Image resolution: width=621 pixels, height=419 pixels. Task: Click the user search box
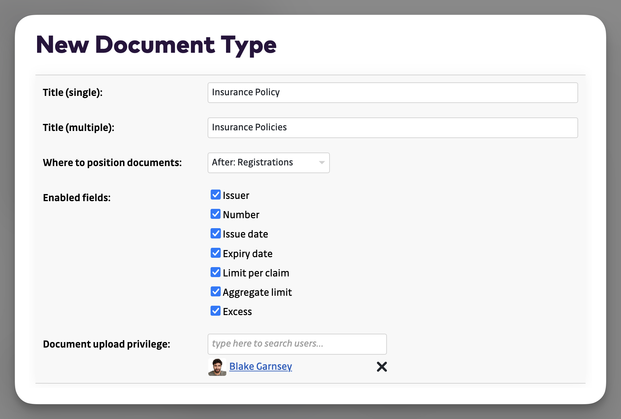tap(297, 344)
